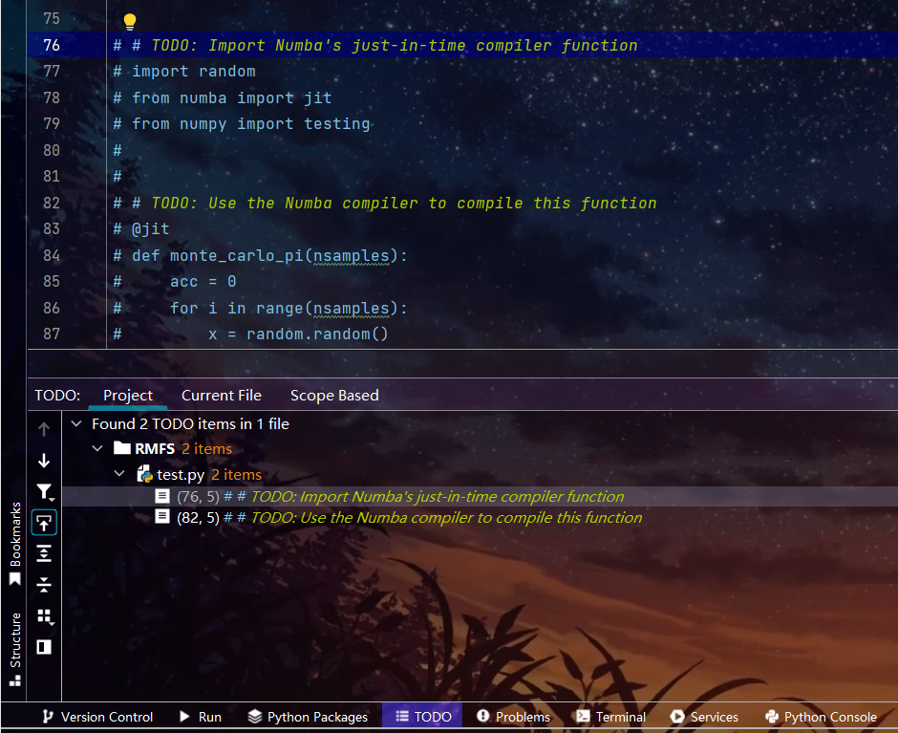Switch to the Current File tab
The image size is (898, 733).
coord(221,395)
